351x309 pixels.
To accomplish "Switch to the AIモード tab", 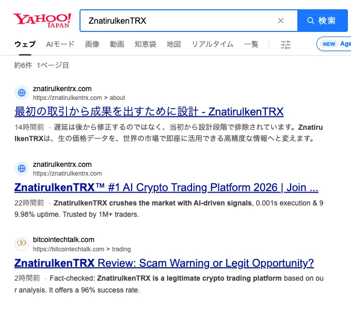I will tap(60, 44).
